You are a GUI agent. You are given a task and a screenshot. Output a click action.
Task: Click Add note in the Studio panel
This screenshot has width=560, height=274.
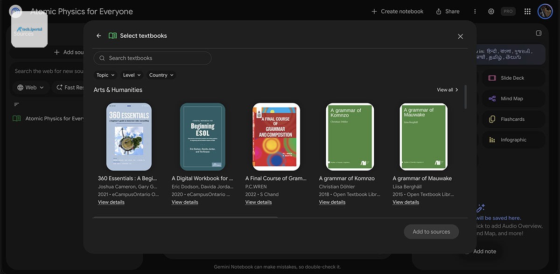[480, 251]
